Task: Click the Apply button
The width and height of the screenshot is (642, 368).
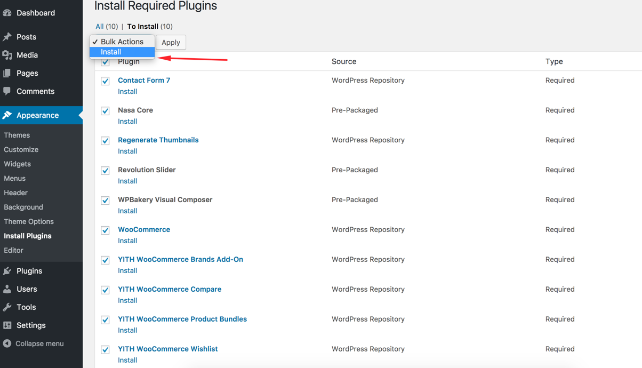Action: pyautogui.click(x=171, y=42)
